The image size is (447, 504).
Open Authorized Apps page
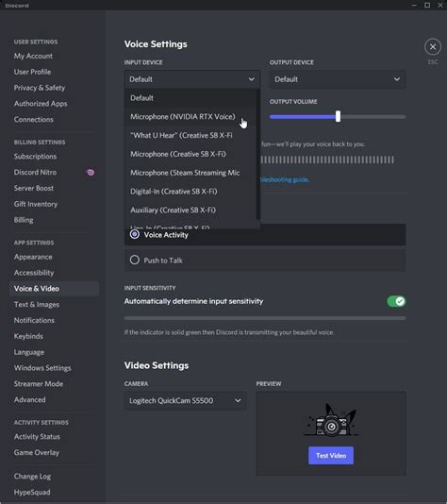[x=41, y=104]
